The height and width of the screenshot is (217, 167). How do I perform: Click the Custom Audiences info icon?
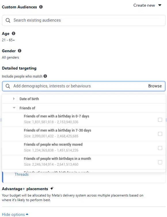point(41,7)
